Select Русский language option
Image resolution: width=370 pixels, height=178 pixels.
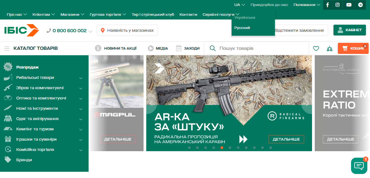(x=242, y=28)
